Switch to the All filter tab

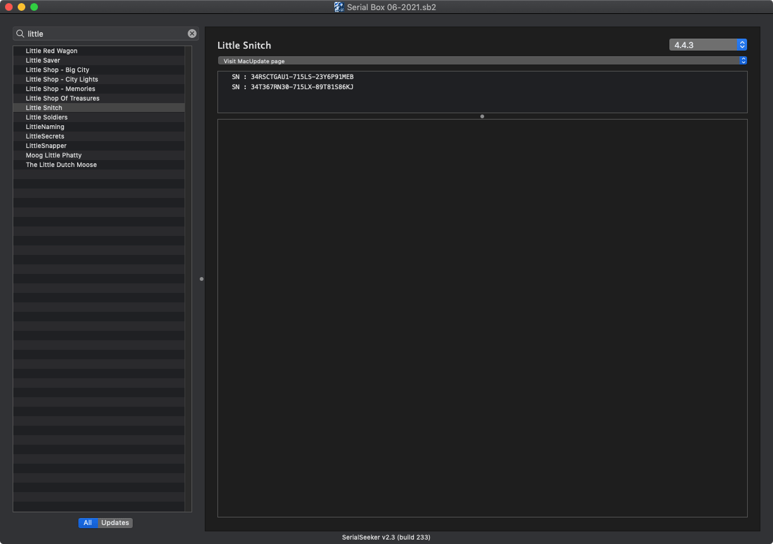pyautogui.click(x=88, y=522)
